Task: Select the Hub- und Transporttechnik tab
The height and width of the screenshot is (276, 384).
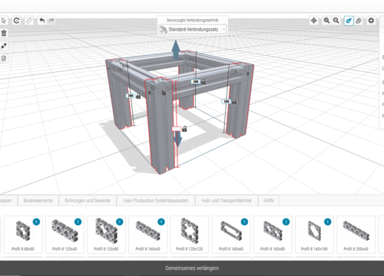Action: tap(227, 201)
